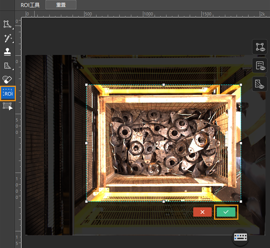Confirm ROI with green checkmark button
This screenshot has height=248, width=270.
(226, 212)
